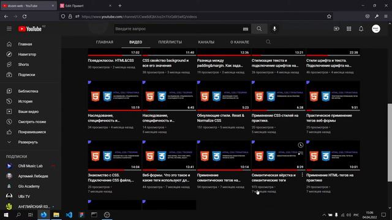Open File Explorer from taskbar
The image size is (392, 220).
click(56, 215)
